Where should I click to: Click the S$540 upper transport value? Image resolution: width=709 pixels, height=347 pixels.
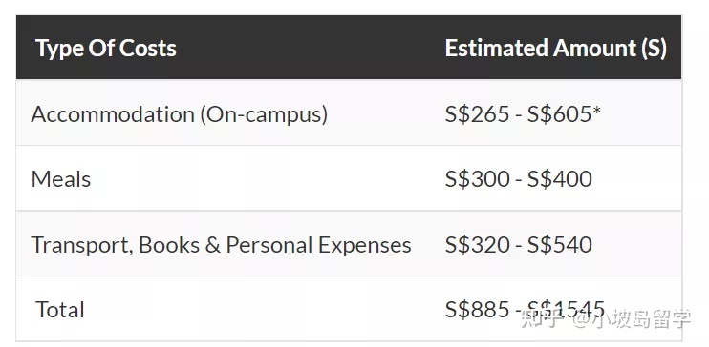(560, 245)
